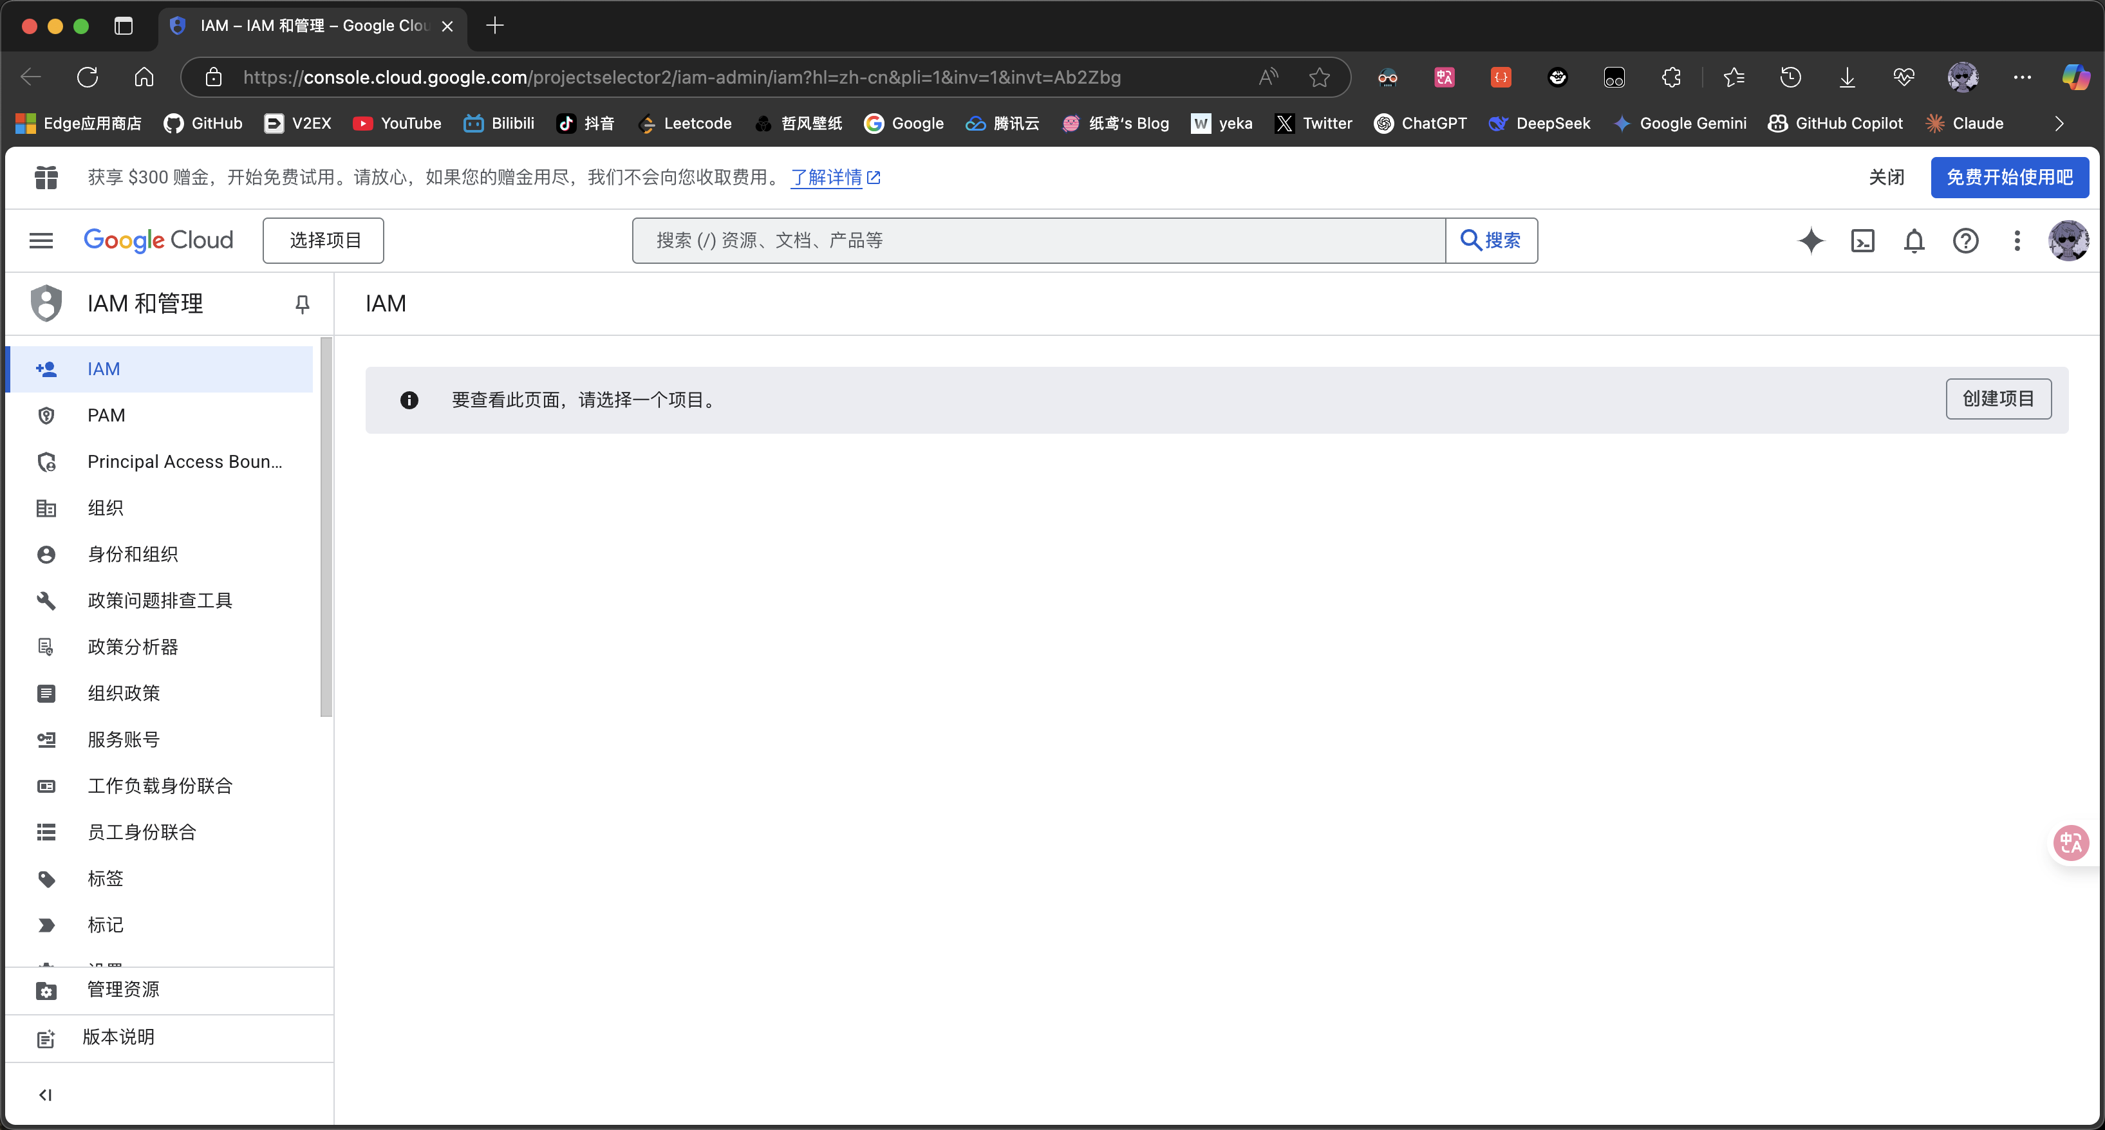Open the help question mark menu
Viewport: 2105px width, 1130px height.
tap(1965, 240)
